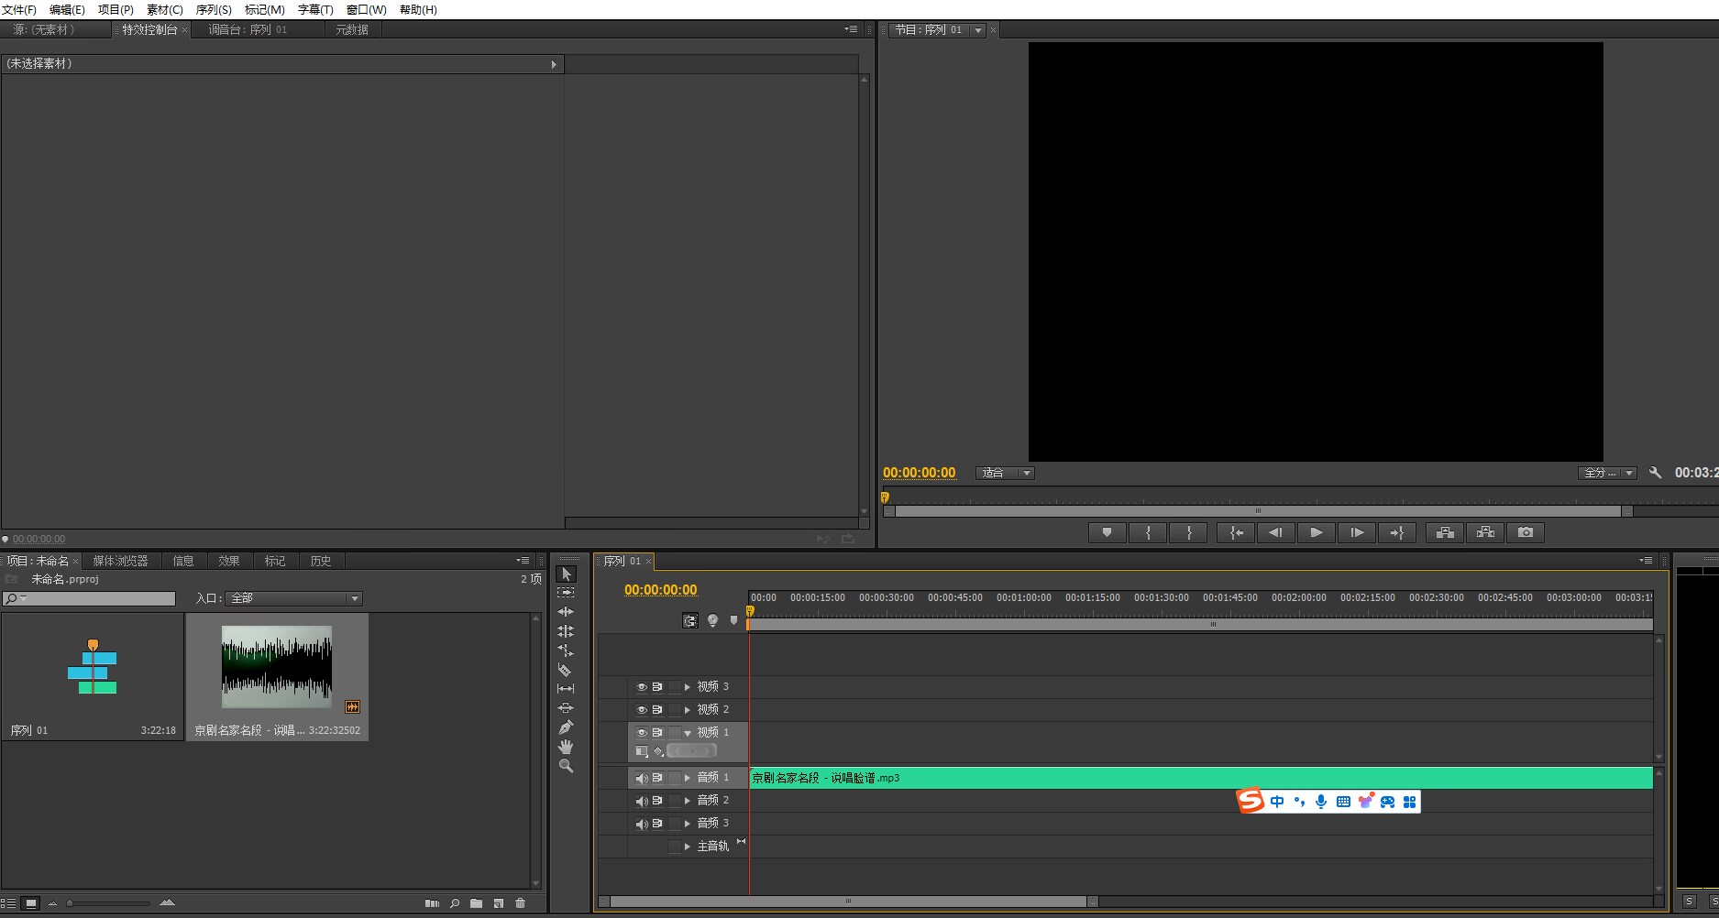Toggle visibility eye of 视频 3 track
Image resolution: width=1719 pixels, height=918 pixels.
pos(642,687)
